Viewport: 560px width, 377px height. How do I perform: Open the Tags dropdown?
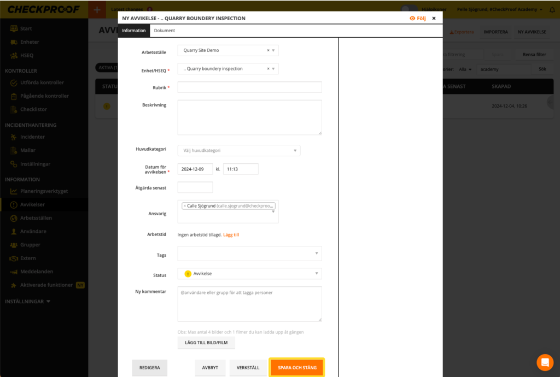249,254
